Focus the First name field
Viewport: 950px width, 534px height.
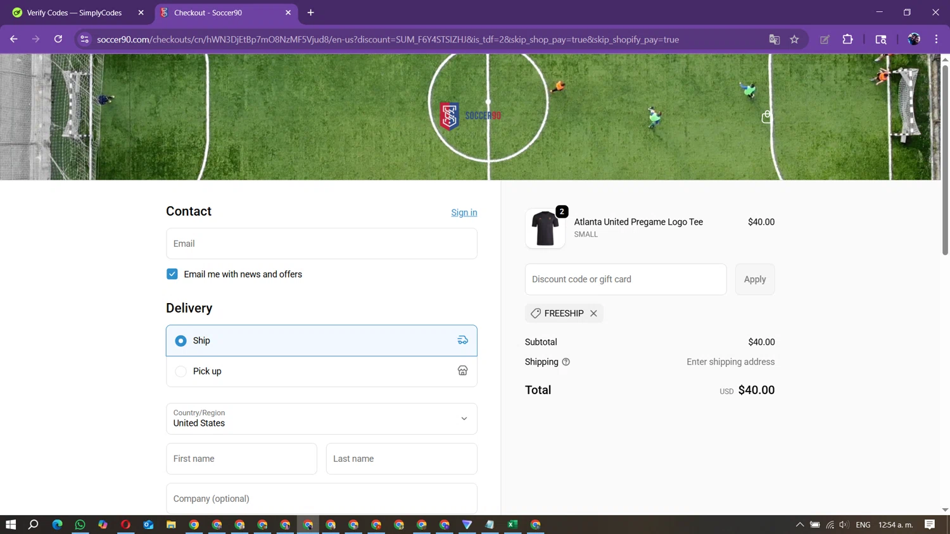coord(241,459)
